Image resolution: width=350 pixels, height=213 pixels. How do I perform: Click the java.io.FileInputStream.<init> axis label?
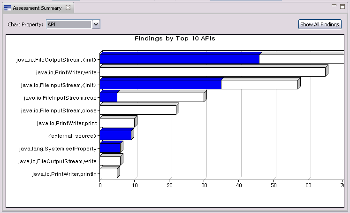[x=59, y=85]
